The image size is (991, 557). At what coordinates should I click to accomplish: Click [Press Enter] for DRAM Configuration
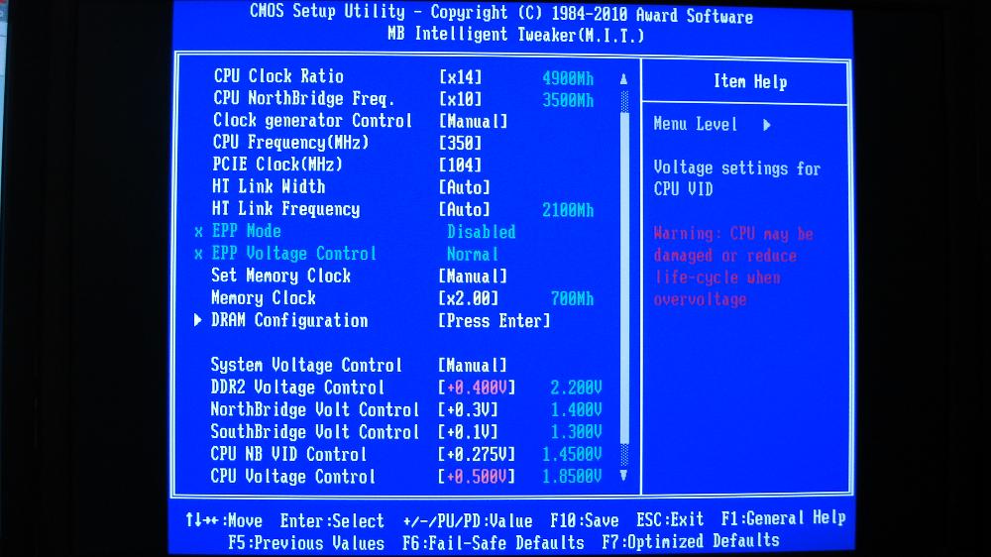point(495,321)
